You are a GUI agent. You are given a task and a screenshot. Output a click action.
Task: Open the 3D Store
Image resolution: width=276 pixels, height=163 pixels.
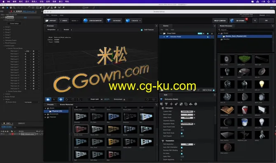238,21
